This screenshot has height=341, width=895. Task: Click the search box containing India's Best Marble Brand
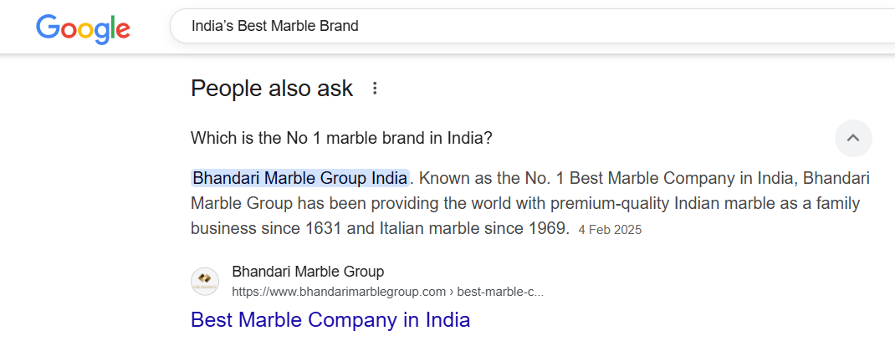click(532, 26)
